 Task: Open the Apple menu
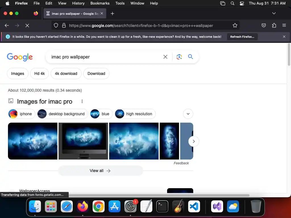point(7,3)
